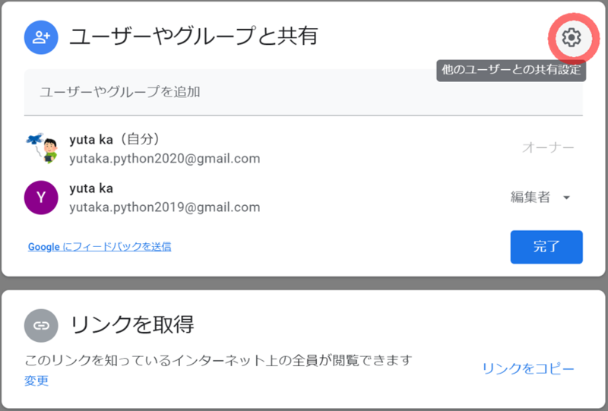Screen dimensions: 608x411
Task: Select email yutaka.python2019@gmail.com
Action: click(x=165, y=207)
